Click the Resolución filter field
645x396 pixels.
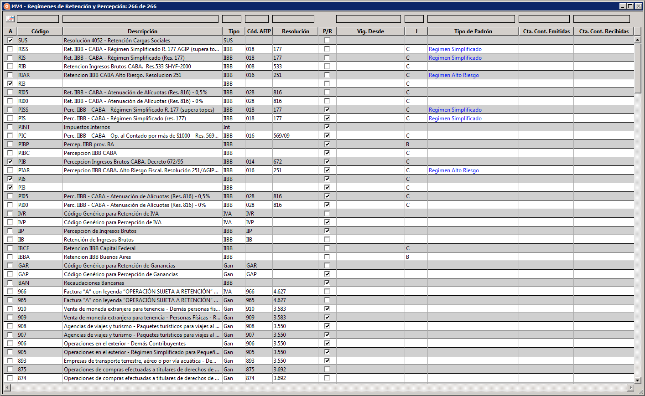click(293, 19)
